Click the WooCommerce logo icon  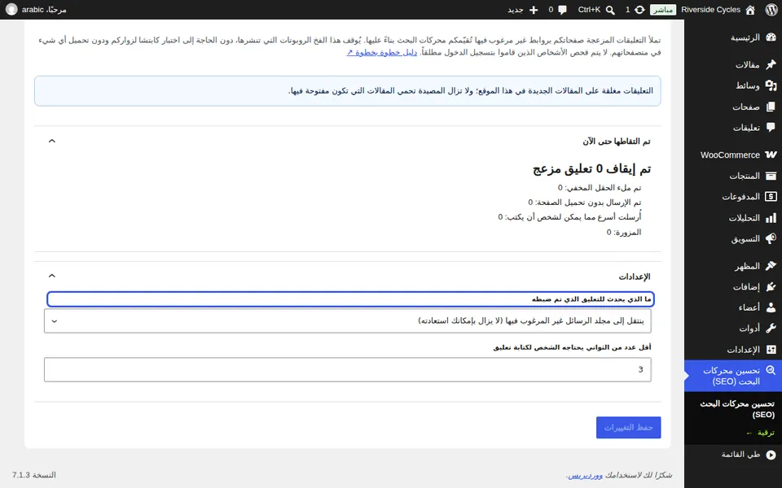[x=771, y=155]
